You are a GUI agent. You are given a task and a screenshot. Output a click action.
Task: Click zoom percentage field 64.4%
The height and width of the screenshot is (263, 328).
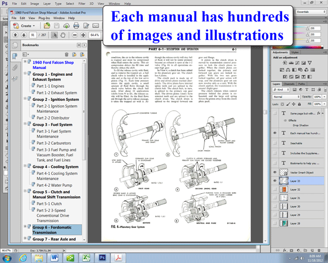click(95, 35)
